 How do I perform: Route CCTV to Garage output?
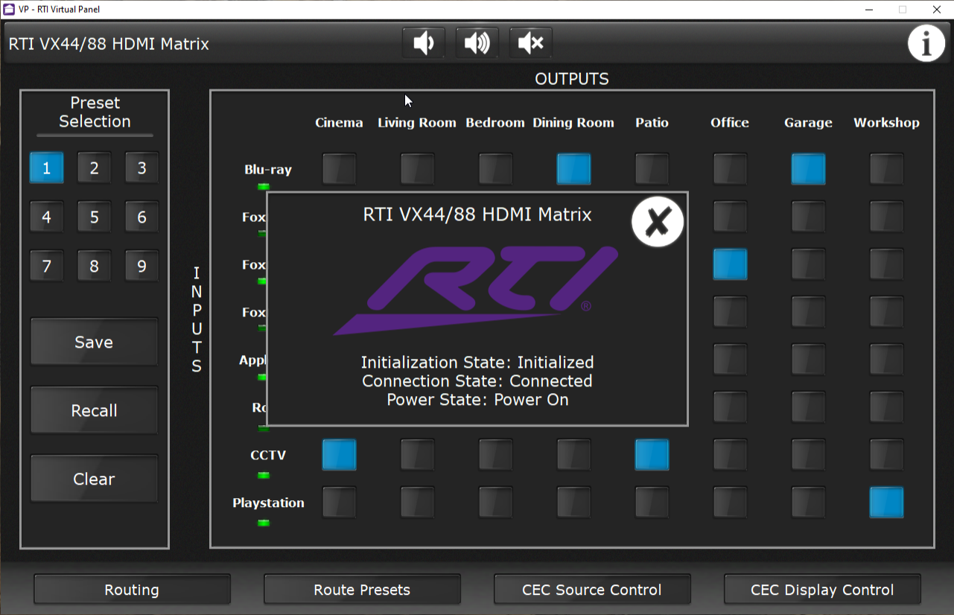click(808, 455)
